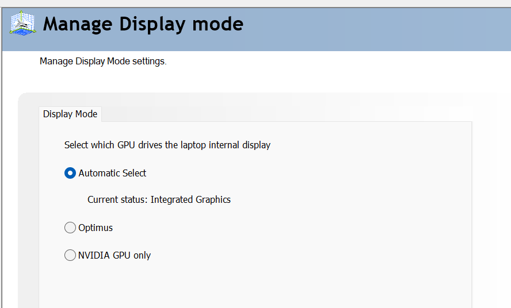The height and width of the screenshot is (308, 511).
Task: Switch to the Display Mode tab
Action: 70,114
